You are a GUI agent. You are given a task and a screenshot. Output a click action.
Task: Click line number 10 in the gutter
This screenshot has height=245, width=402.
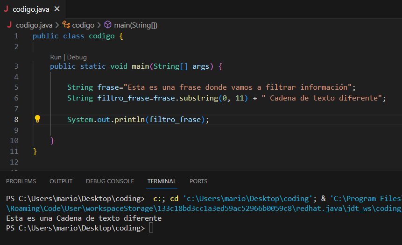click(x=14, y=141)
